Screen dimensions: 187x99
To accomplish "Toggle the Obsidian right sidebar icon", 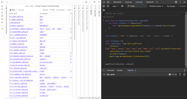I will [86, 2].
